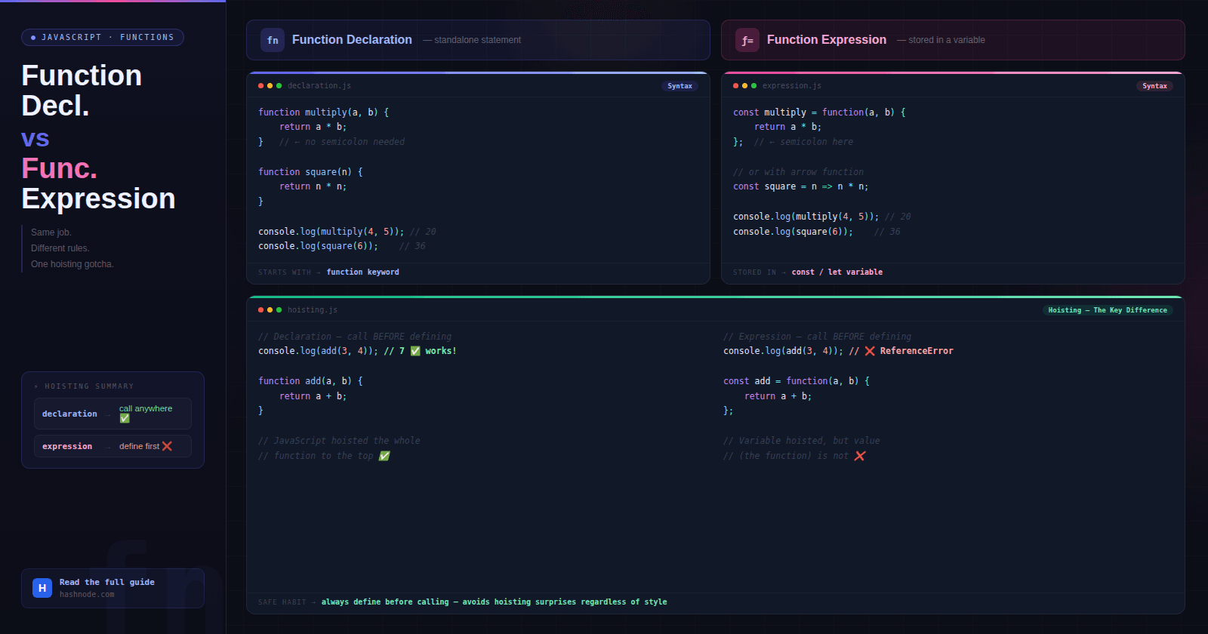Click the Syntax badge on expression.js

(x=1154, y=86)
